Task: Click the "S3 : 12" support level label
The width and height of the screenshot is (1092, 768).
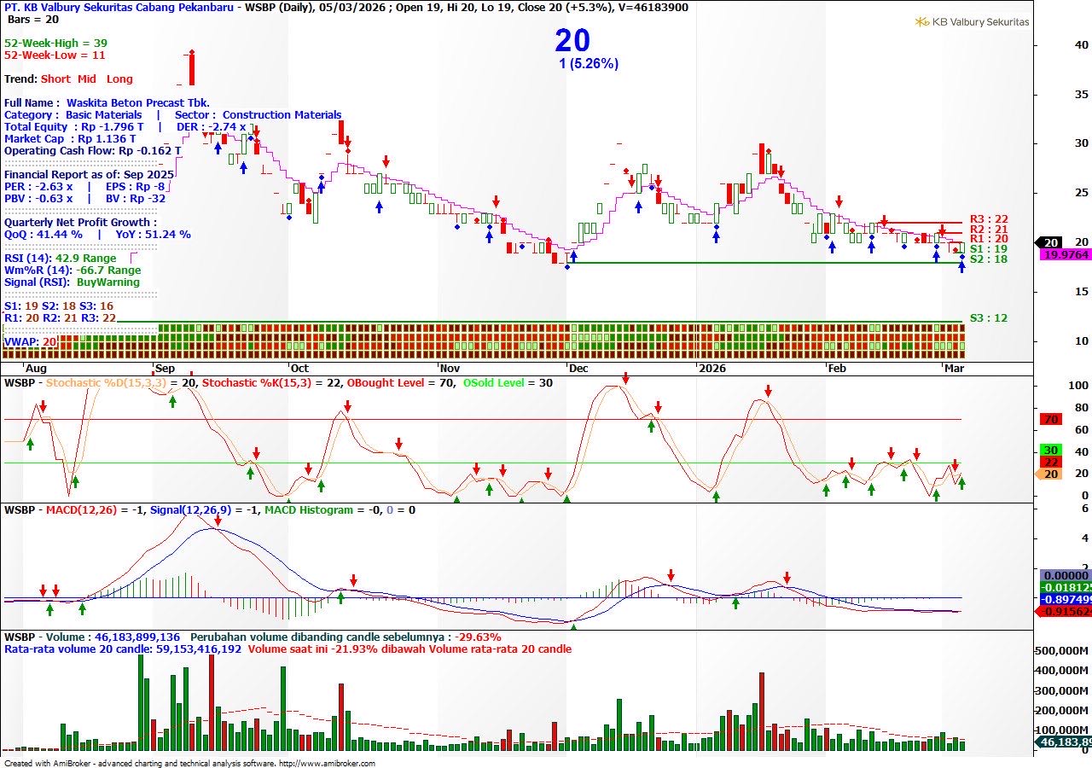Action: tap(989, 318)
